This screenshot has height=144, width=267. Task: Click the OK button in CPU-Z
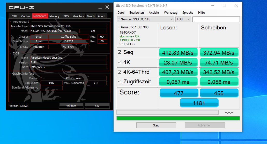pos(97,106)
